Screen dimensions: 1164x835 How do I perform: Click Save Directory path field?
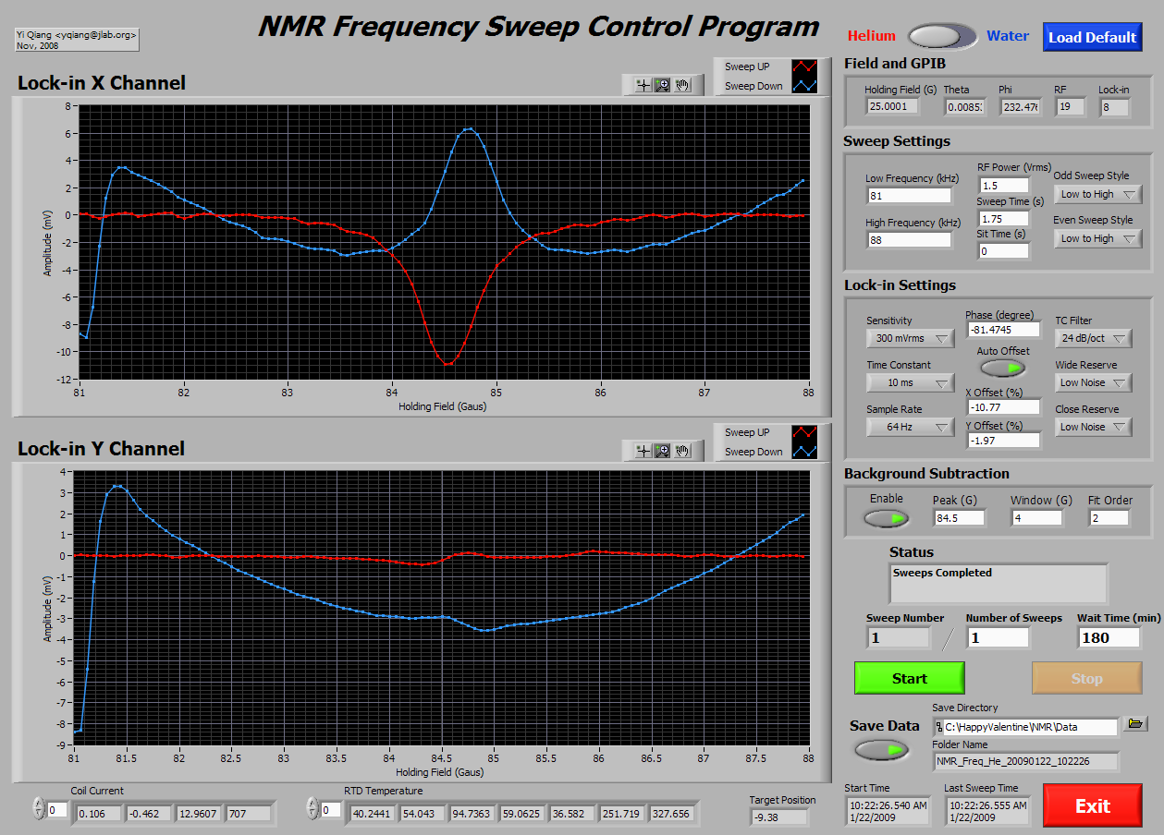click(x=1024, y=727)
